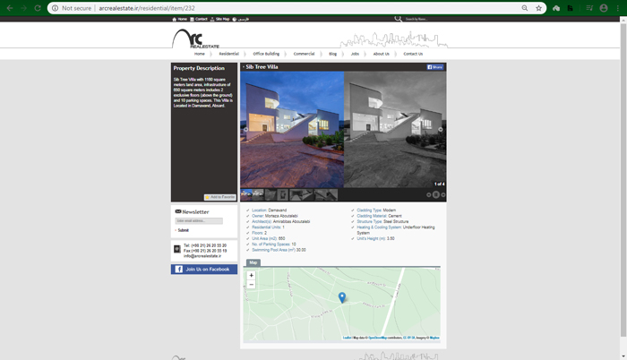Click the newsletter email address field
Image resolution: width=627 pixels, height=360 pixels.
[x=199, y=221]
